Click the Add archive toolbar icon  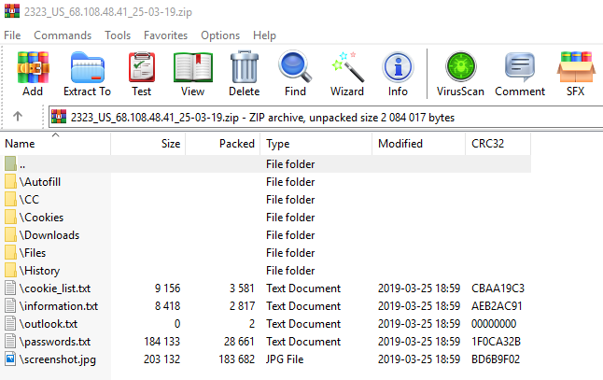click(x=33, y=68)
